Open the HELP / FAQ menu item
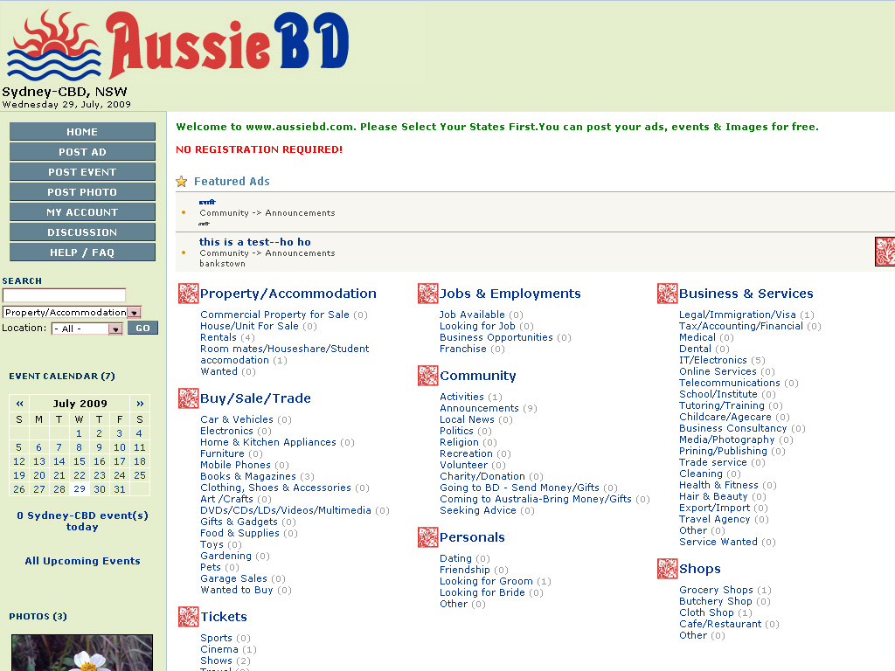 pos(82,252)
